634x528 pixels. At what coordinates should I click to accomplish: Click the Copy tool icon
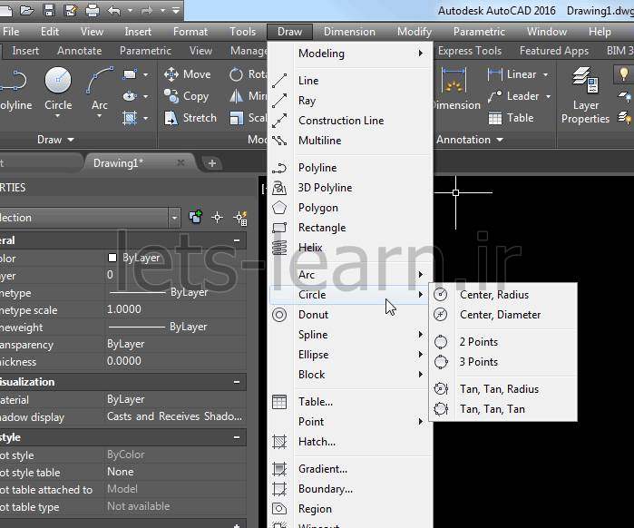click(x=171, y=96)
